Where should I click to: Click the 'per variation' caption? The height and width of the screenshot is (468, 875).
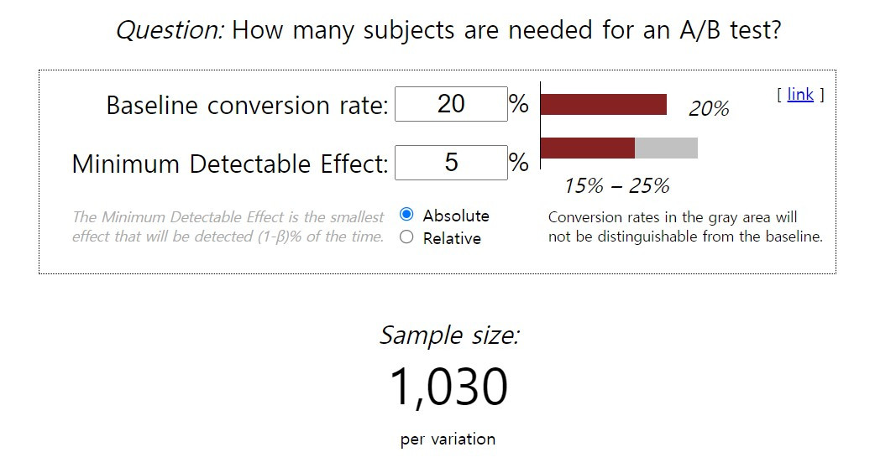[x=448, y=439]
